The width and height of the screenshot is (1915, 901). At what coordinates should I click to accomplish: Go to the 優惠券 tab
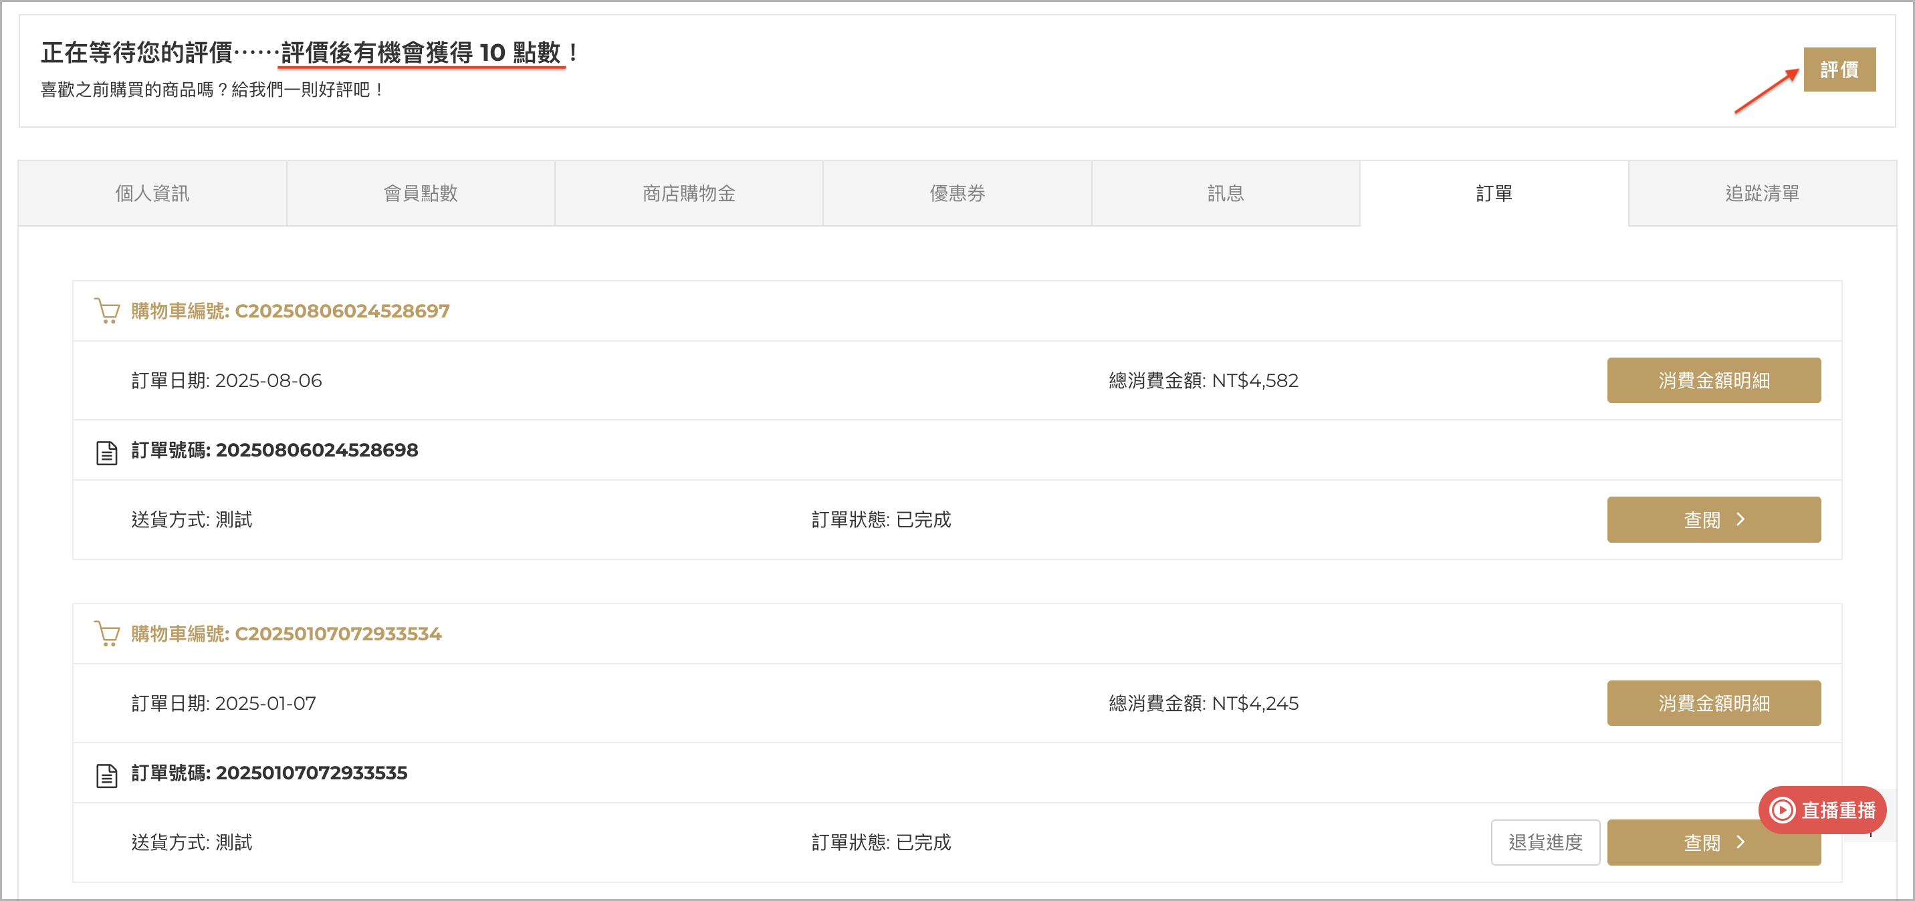tap(958, 193)
